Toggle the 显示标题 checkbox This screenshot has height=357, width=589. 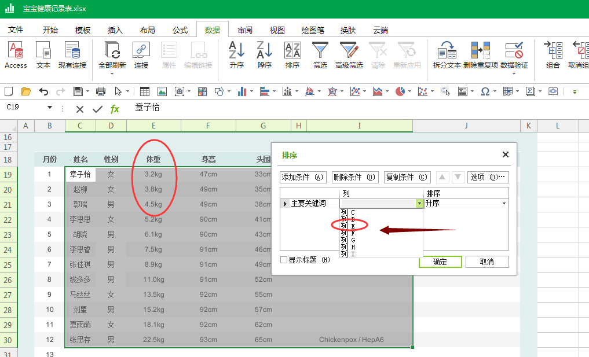[284, 260]
